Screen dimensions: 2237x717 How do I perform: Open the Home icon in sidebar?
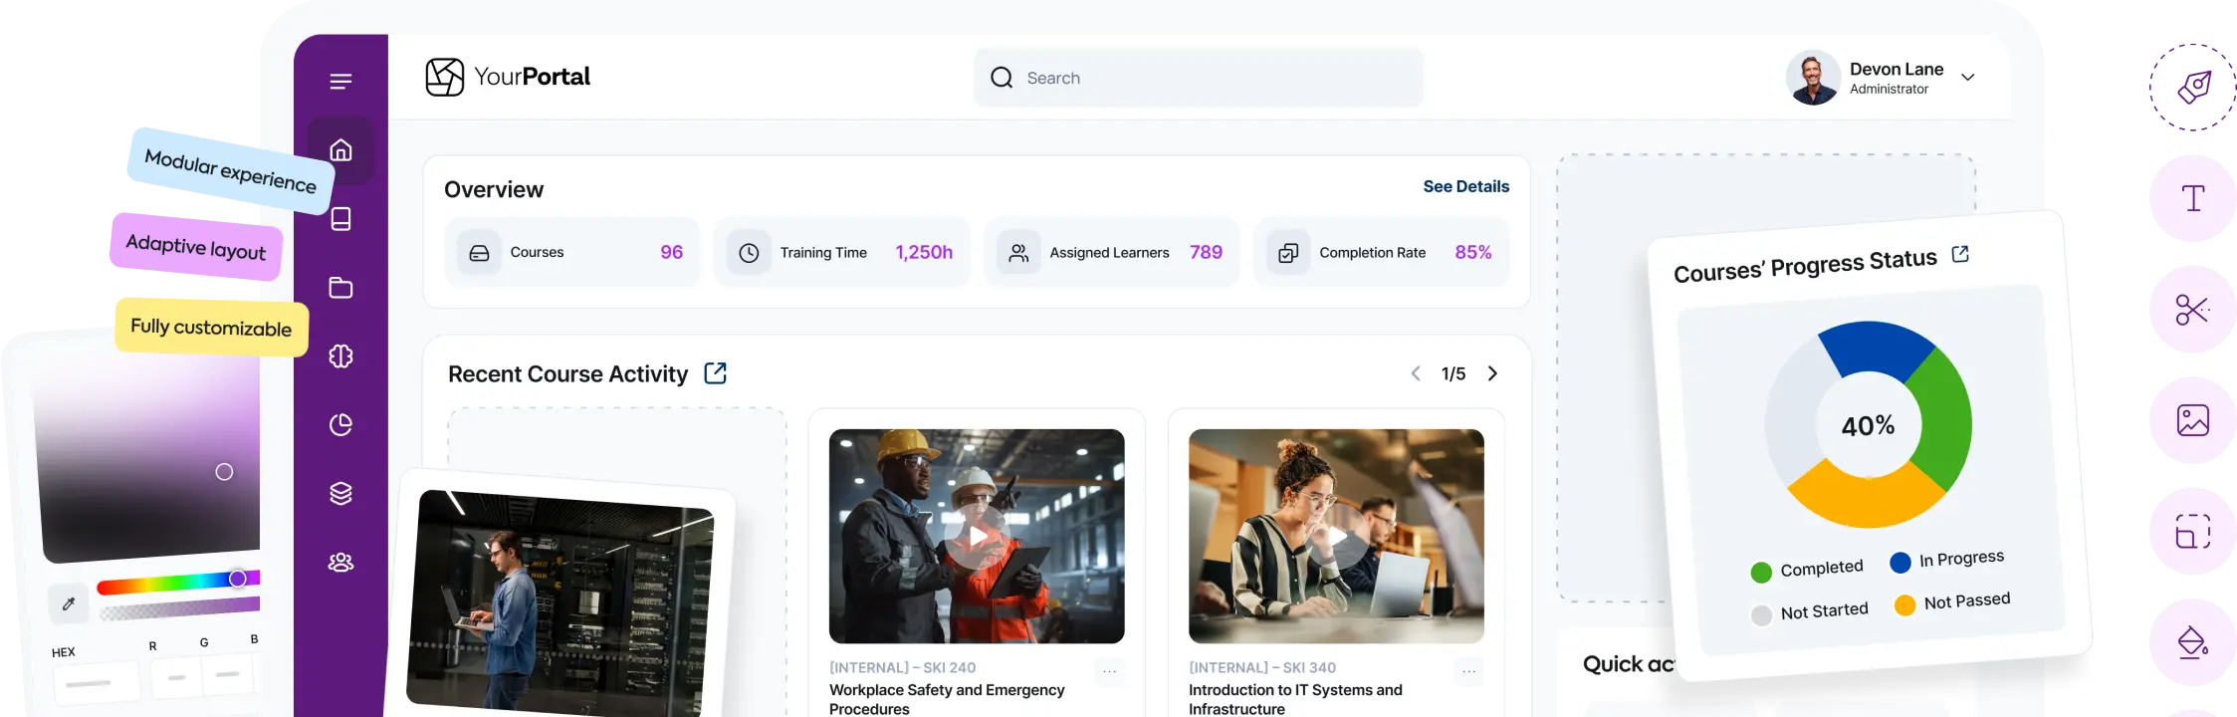[340, 150]
